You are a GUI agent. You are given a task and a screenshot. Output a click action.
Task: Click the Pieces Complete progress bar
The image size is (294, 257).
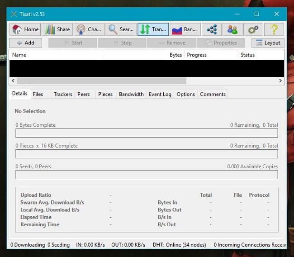[147, 154]
